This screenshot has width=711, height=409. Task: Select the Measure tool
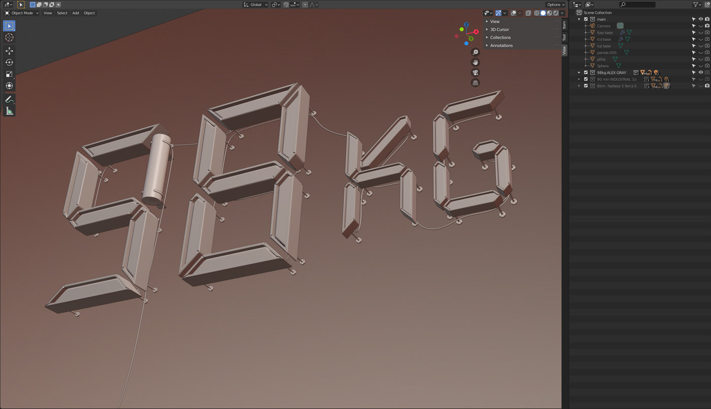tap(9, 111)
